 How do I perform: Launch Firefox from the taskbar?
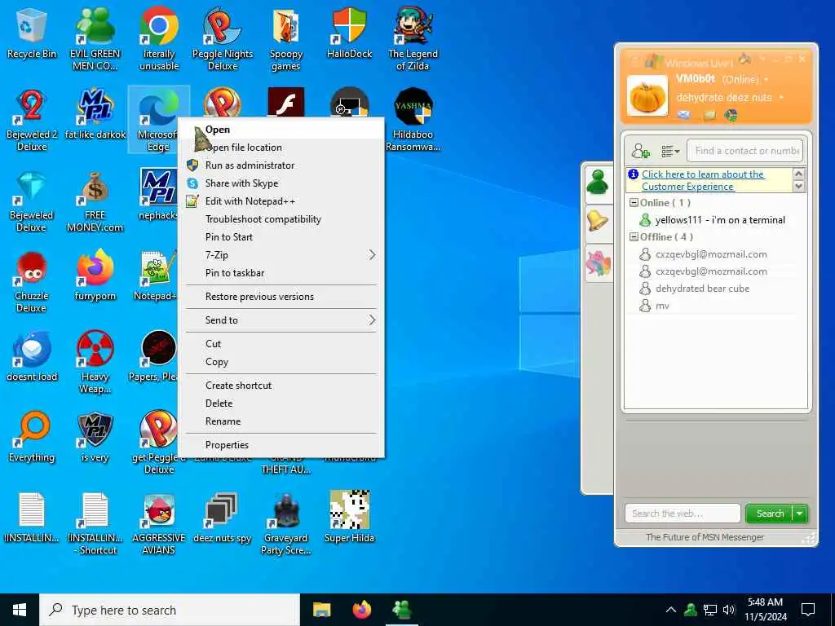(362, 610)
